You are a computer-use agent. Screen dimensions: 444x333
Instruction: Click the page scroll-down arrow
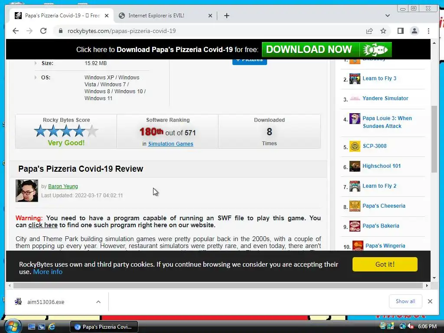pyautogui.click(x=434, y=278)
